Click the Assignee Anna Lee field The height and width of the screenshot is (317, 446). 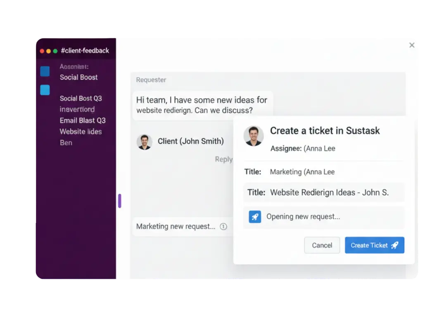(303, 149)
